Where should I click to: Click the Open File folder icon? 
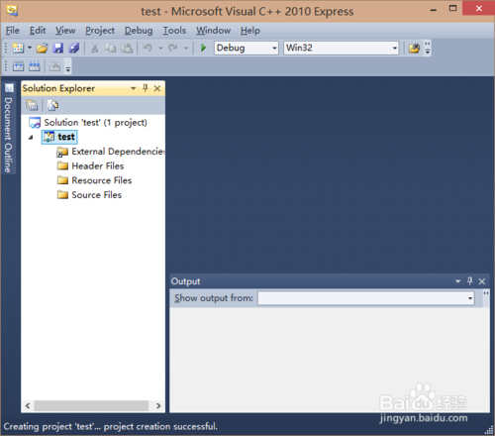[x=42, y=49]
